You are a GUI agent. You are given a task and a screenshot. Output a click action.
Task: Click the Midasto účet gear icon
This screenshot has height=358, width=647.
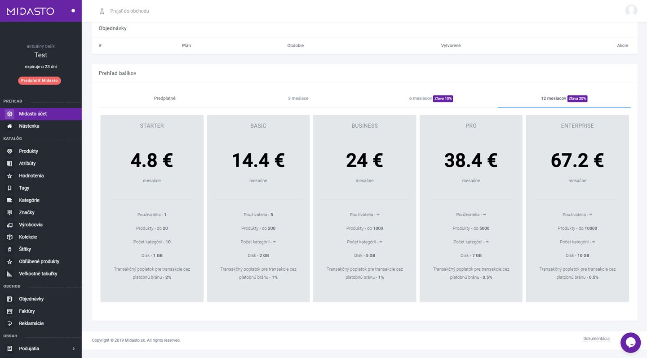point(9,114)
